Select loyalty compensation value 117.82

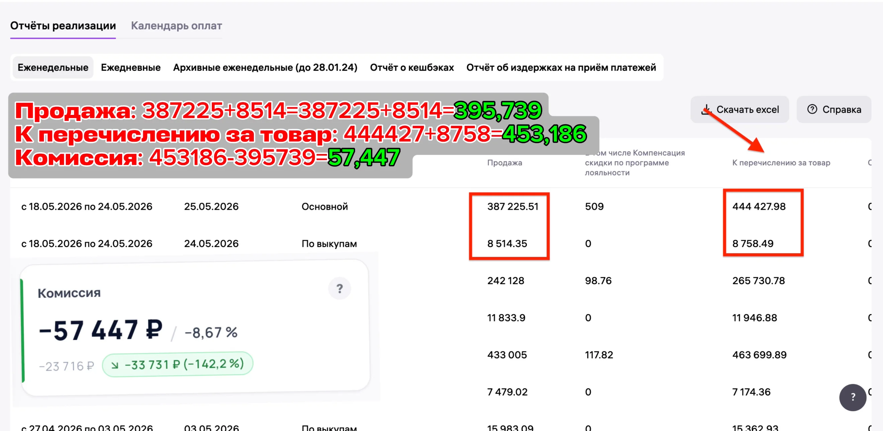599,354
